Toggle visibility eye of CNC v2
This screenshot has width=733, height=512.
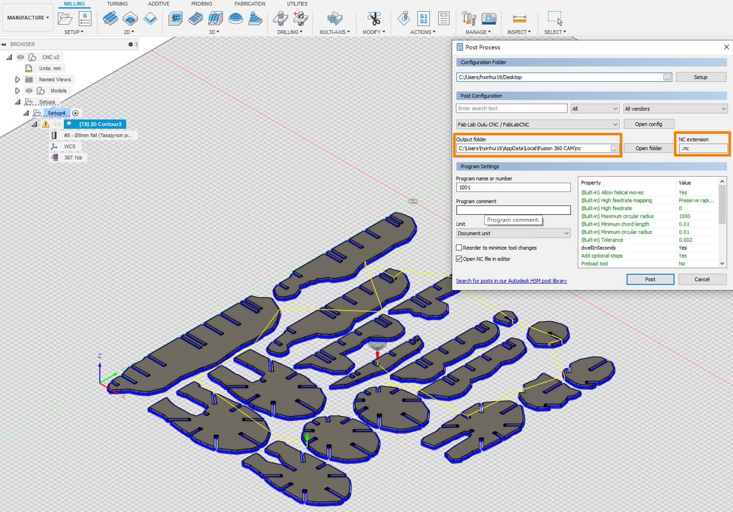point(21,57)
